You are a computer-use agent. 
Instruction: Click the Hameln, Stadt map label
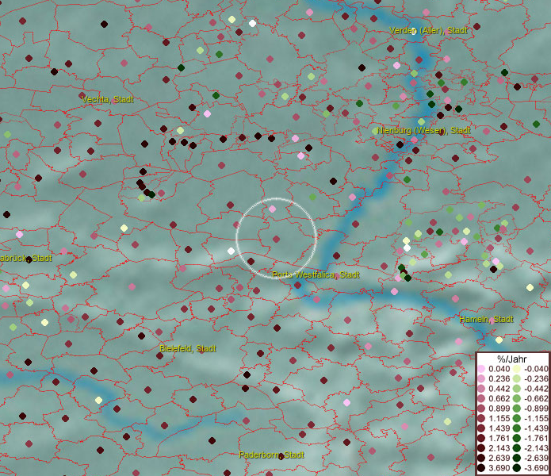[486, 319]
